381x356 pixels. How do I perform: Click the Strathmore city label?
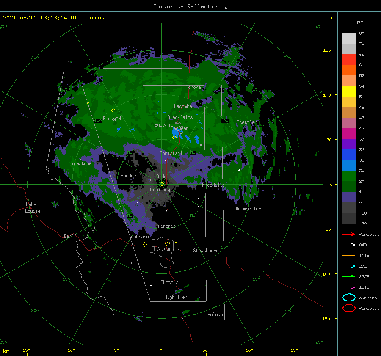[x=206, y=251]
